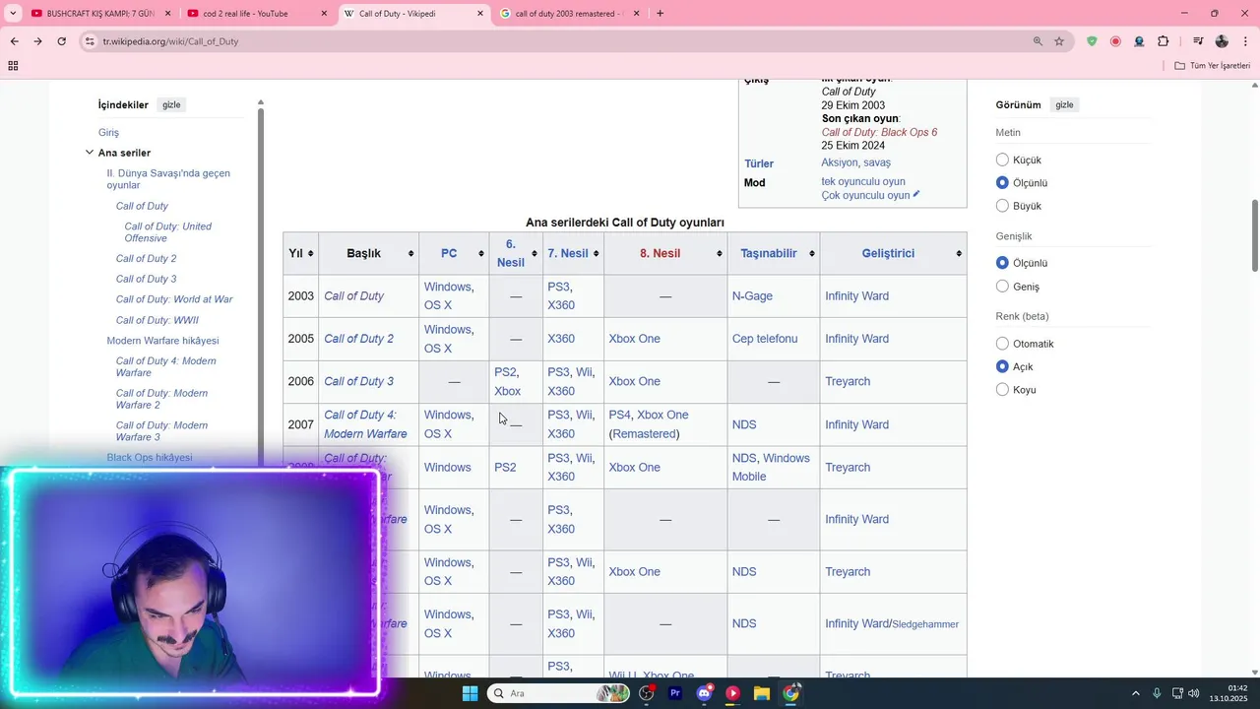Screen dimensions: 1260x709
Task: Open Google Chrome taskbar icon
Action: (790, 693)
